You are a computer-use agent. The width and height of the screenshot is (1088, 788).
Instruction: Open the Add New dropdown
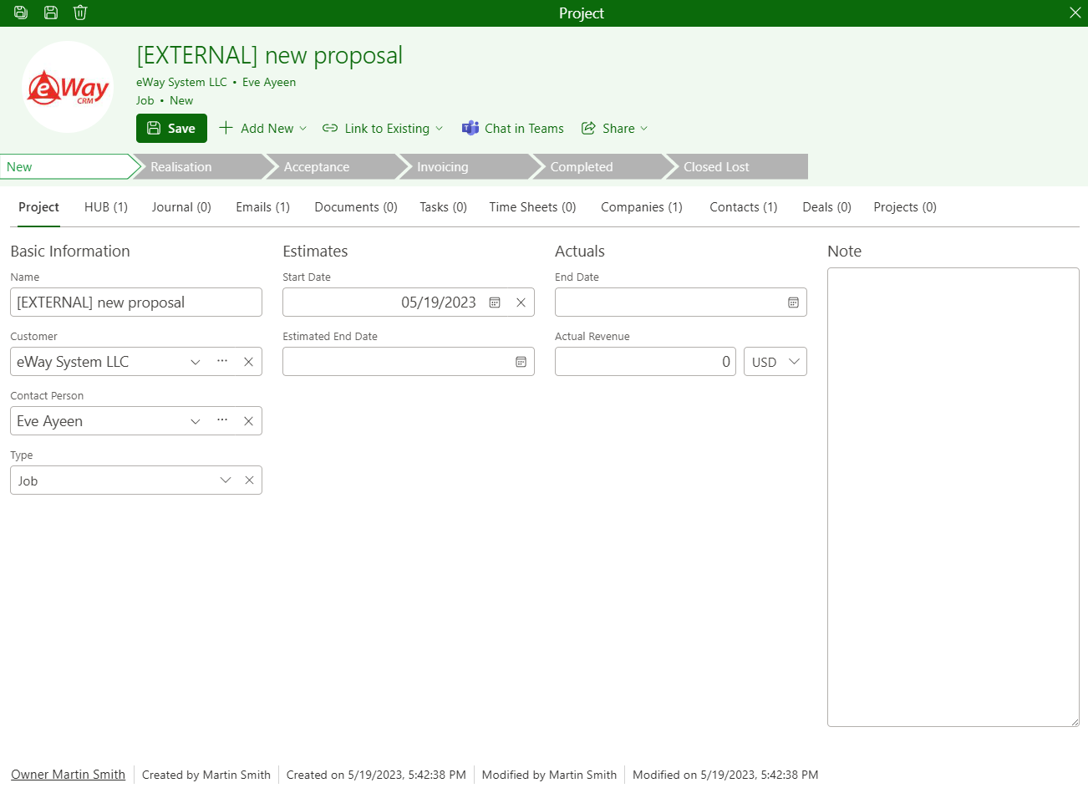point(263,128)
